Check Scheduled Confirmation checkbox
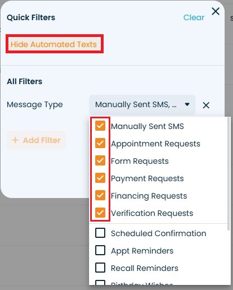The height and width of the screenshot is (290, 233). 100,233
